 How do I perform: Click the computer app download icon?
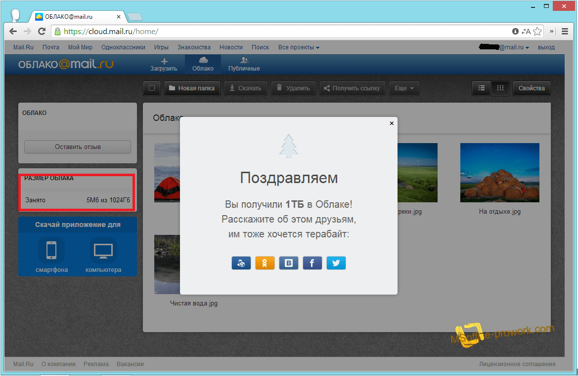(103, 250)
